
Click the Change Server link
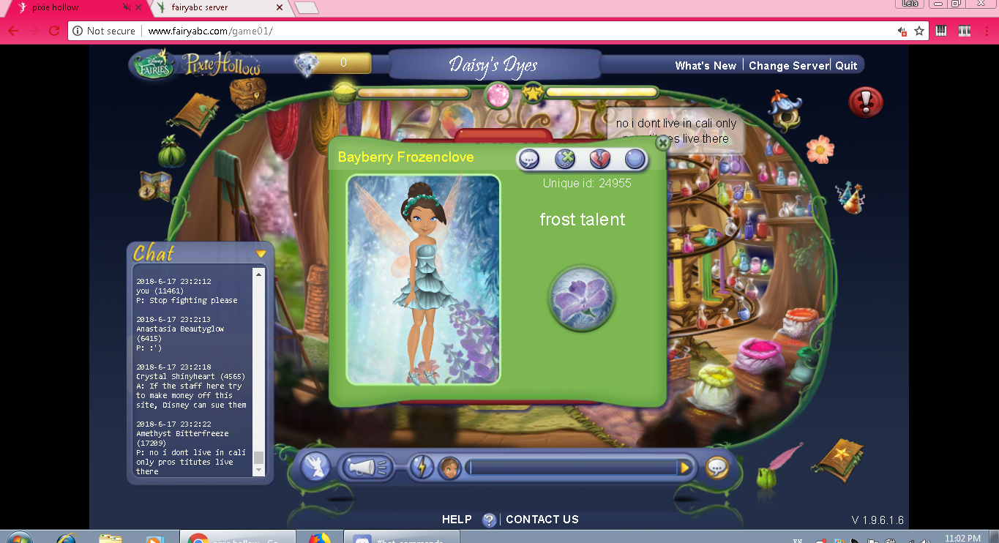pos(787,65)
